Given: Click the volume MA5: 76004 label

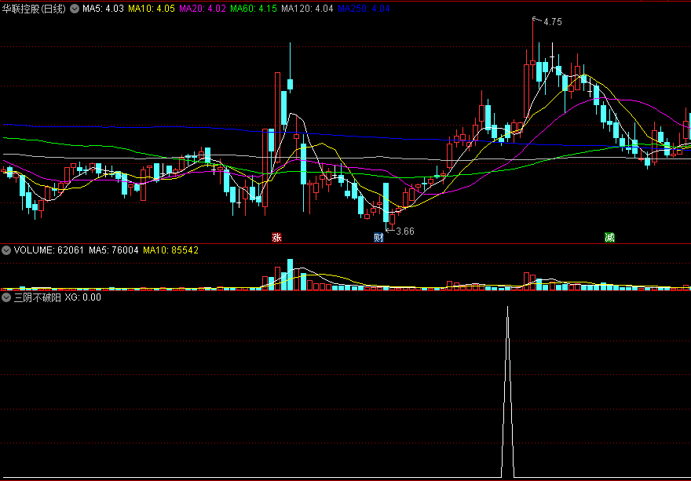Looking at the screenshot, I should coord(114,250).
